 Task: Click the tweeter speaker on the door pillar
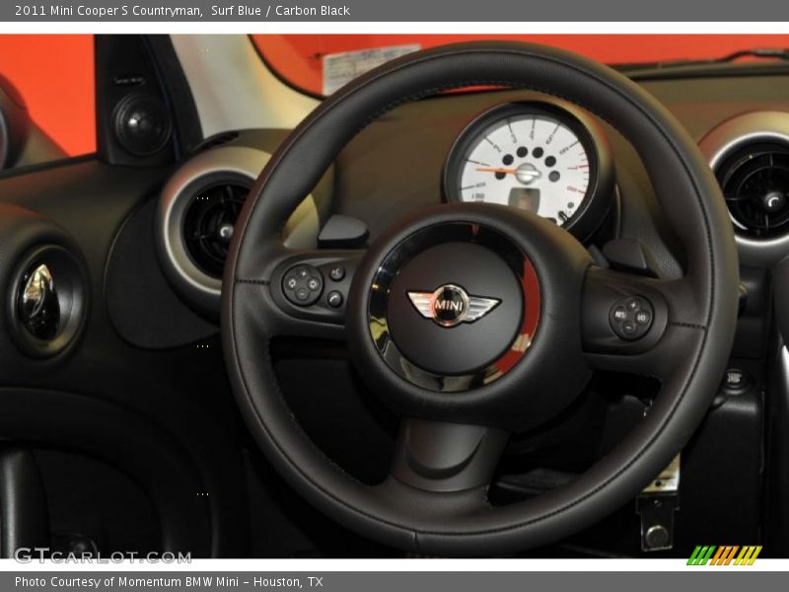click(142, 125)
